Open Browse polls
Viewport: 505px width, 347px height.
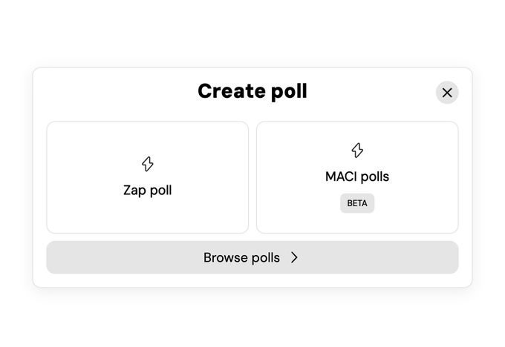252,257
